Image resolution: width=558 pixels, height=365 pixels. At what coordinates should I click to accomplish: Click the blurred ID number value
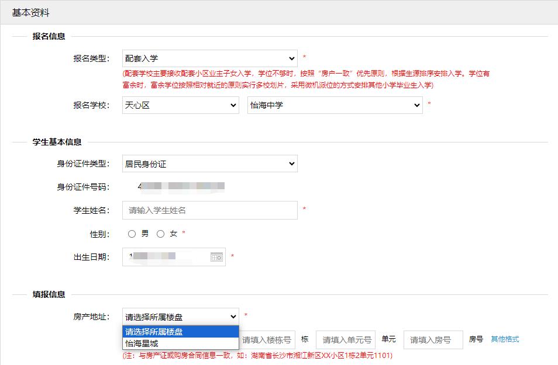tap(181, 187)
